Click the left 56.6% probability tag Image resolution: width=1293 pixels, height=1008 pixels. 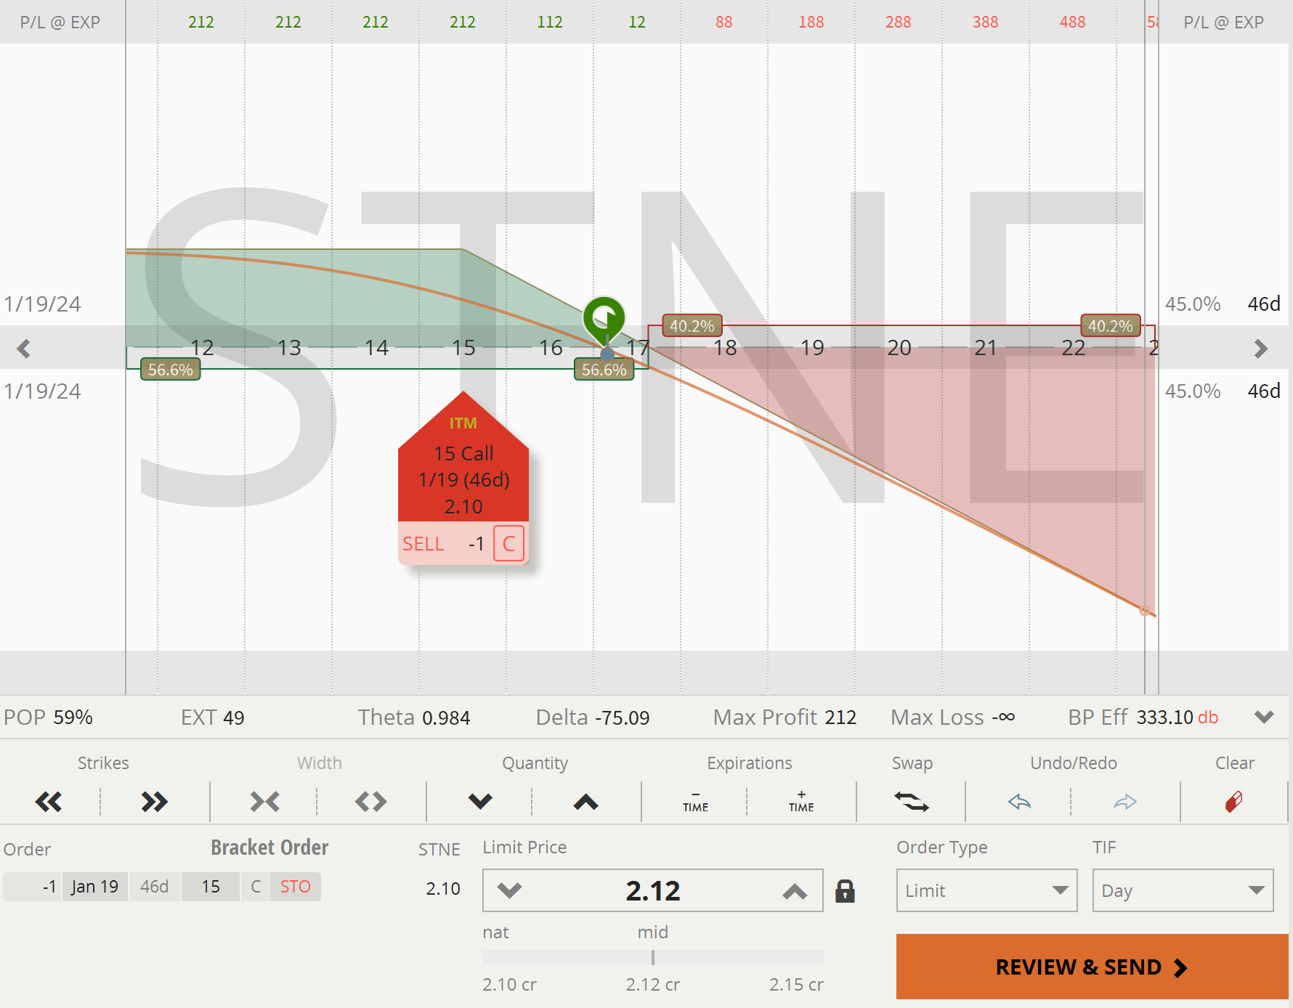point(171,370)
